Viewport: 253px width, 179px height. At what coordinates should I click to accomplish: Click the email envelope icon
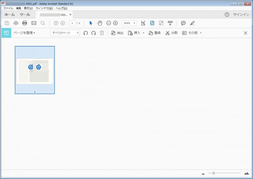click(34, 23)
